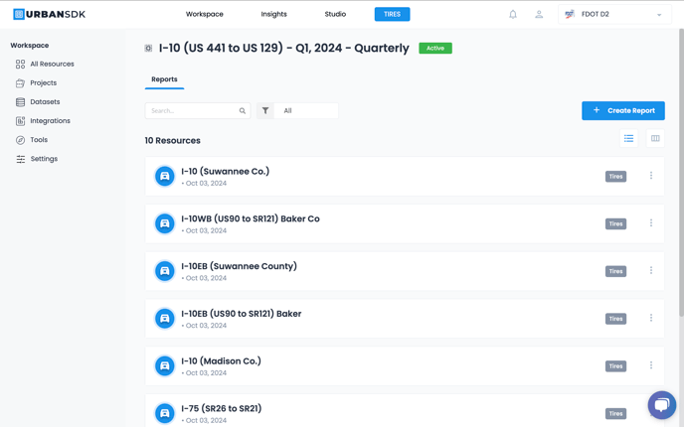Screen dimensions: 684x427
Task: Click the search magnifier icon
Action: tap(243, 111)
